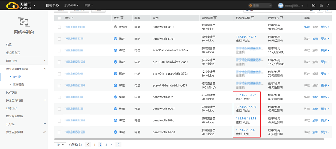Open the 收藏 favorites dropdown
336x149 pixels.
tap(89, 5)
